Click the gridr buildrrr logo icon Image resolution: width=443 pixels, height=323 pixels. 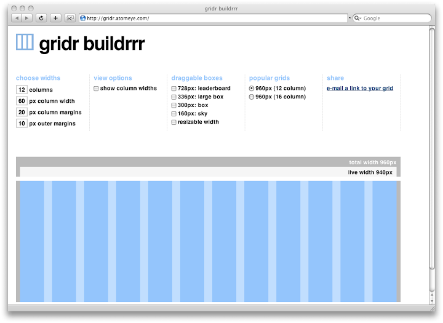pos(25,42)
